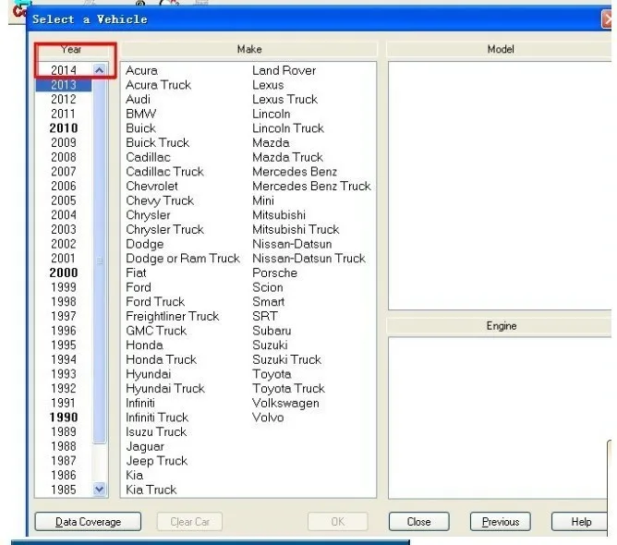Click the year list scroll down arrow
Image resolution: width=617 pixels, height=545 pixels.
pyautogui.click(x=99, y=490)
